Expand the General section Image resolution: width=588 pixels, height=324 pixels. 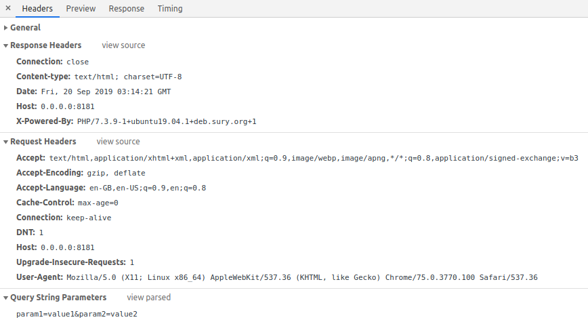[x=25, y=28]
